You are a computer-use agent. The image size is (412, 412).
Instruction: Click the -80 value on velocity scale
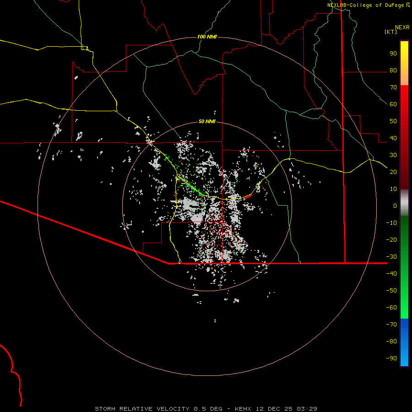(x=391, y=342)
